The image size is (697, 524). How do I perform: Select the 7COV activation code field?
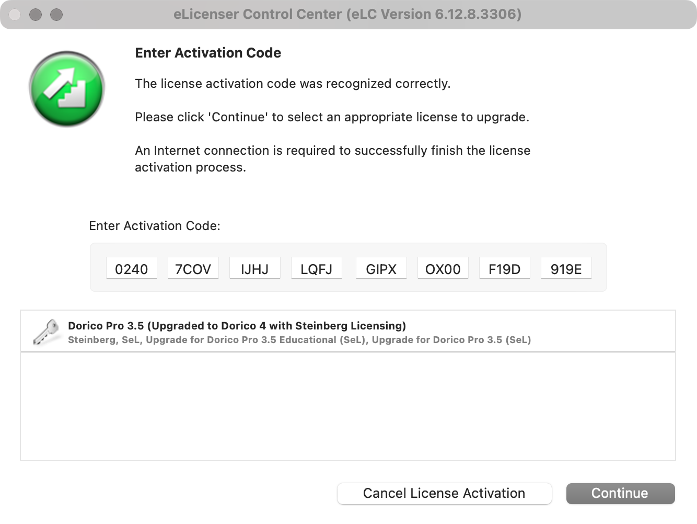(193, 268)
